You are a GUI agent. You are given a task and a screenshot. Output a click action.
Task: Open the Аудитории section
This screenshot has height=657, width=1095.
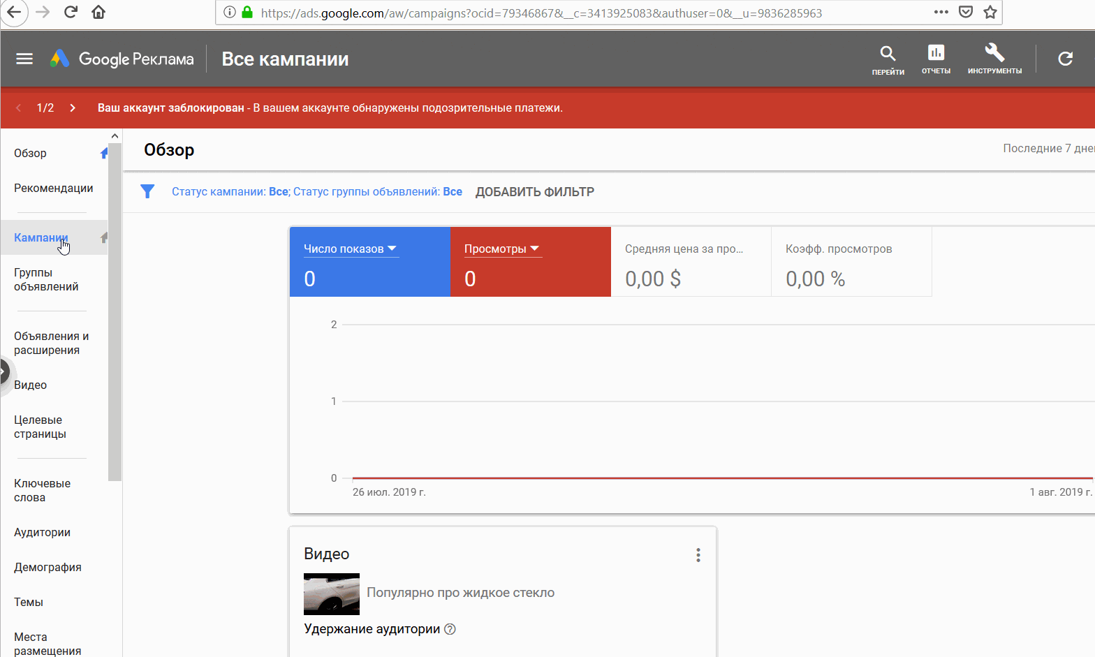[42, 532]
